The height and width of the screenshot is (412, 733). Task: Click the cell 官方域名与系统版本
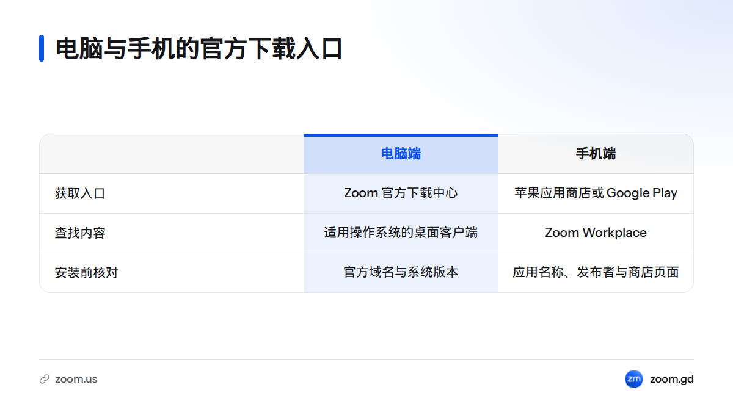coord(401,273)
